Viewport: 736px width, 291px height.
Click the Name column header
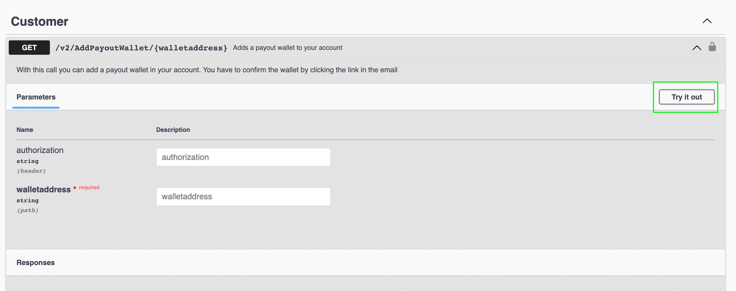click(x=25, y=130)
